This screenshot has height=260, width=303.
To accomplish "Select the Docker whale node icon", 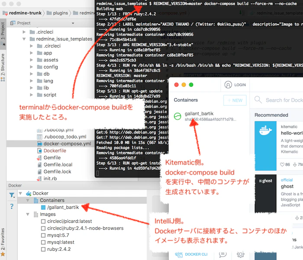I will tap(29, 193).
